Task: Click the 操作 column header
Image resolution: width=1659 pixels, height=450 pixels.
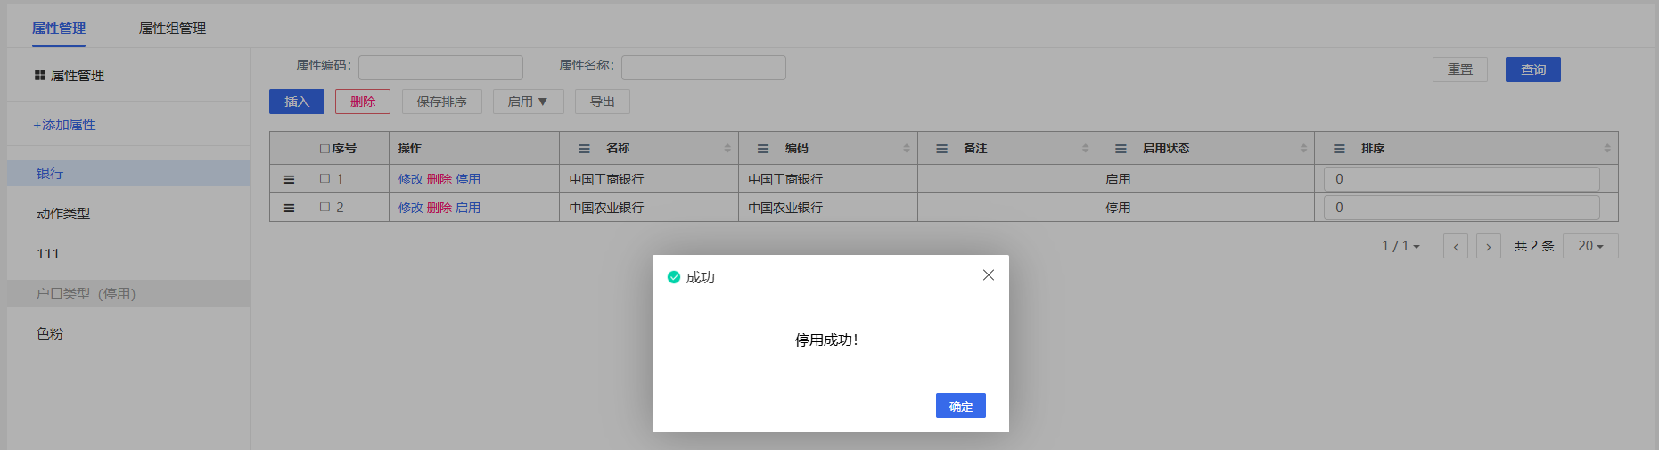Action: [x=474, y=149]
